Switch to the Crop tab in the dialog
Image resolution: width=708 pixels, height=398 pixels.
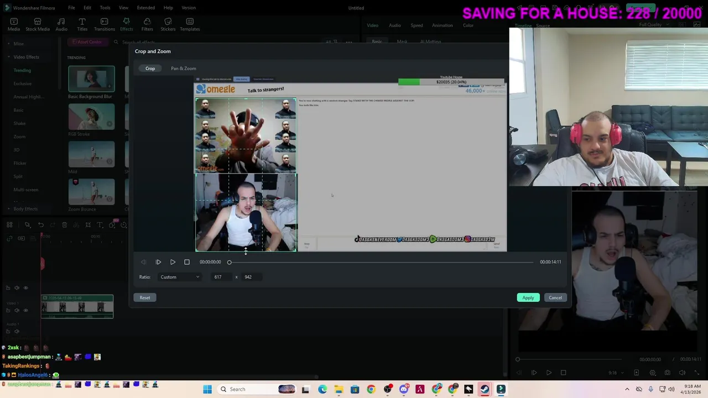(x=150, y=69)
